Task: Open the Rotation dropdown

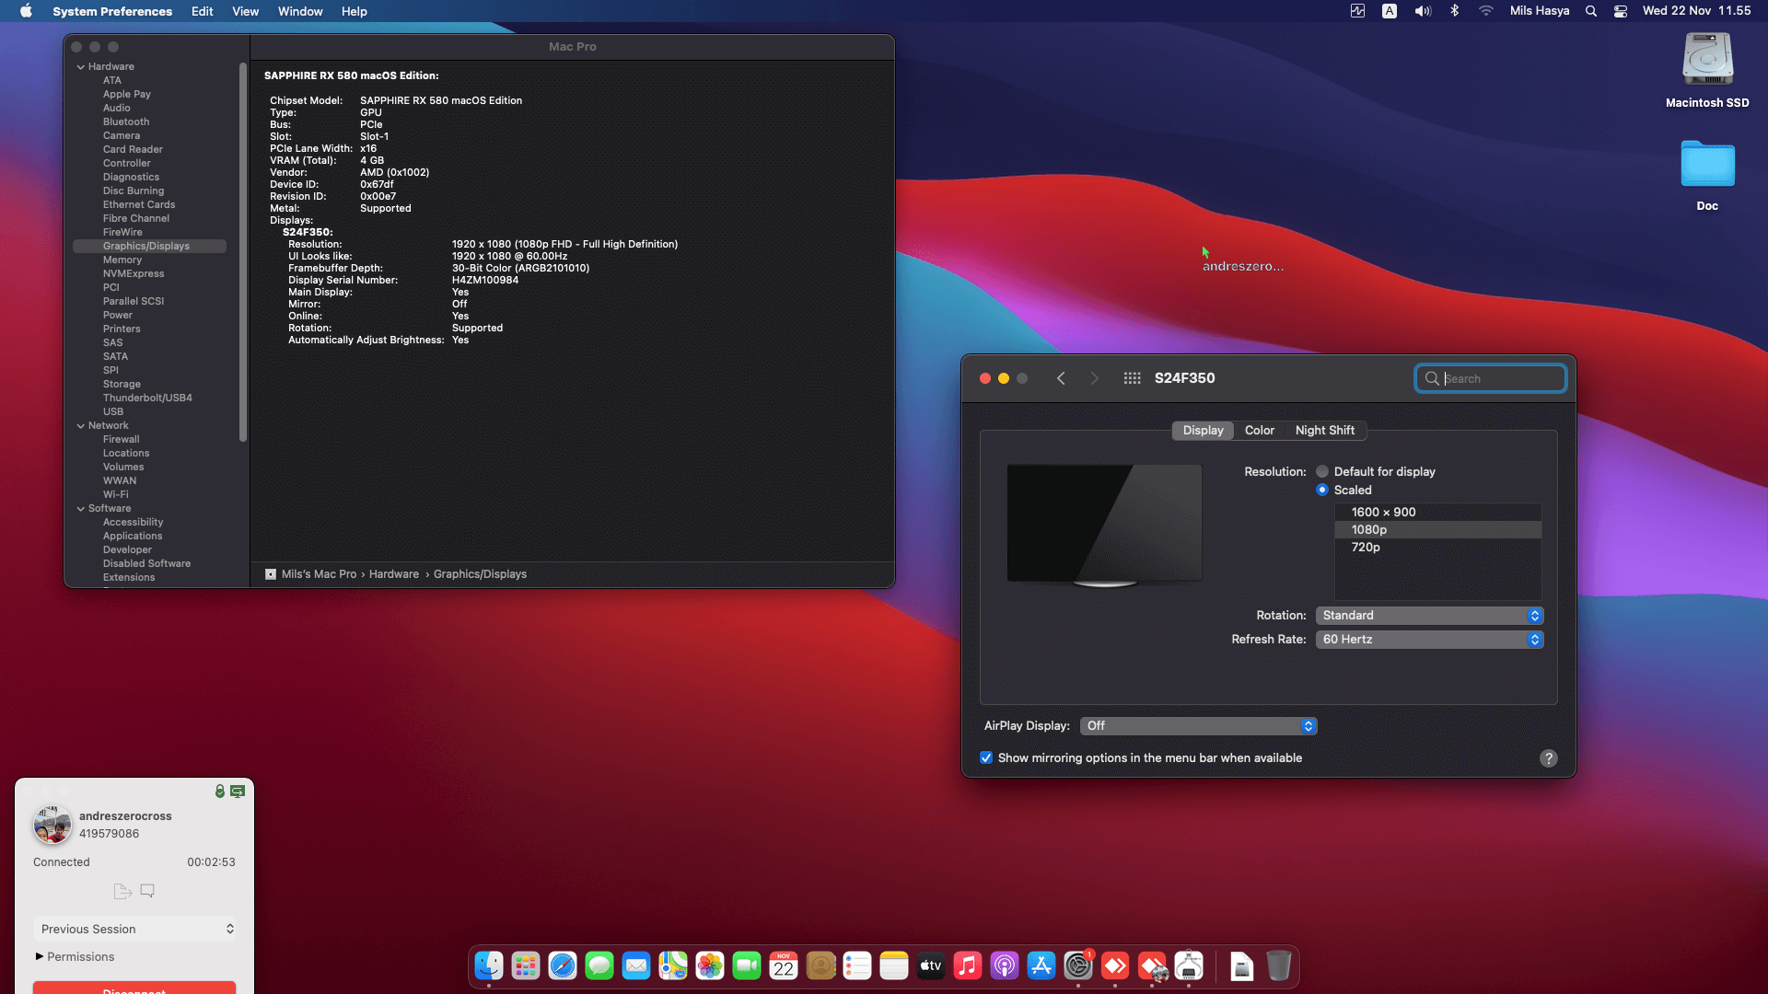Action: 1429,615
